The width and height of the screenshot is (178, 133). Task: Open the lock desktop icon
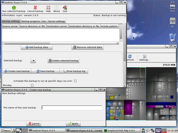point(172,6)
